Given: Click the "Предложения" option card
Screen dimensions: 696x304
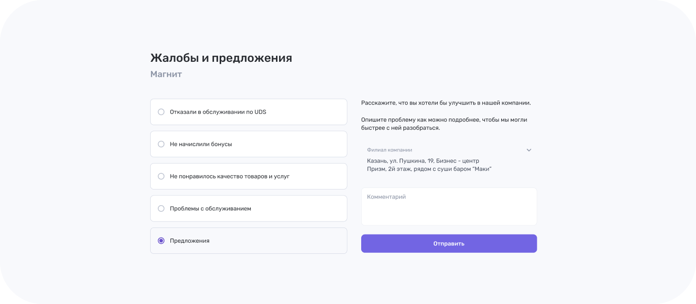Looking at the screenshot, I should (249, 241).
